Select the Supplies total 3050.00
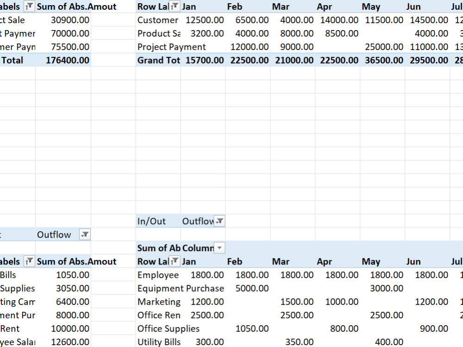This screenshot has height=347, width=463. (63, 288)
